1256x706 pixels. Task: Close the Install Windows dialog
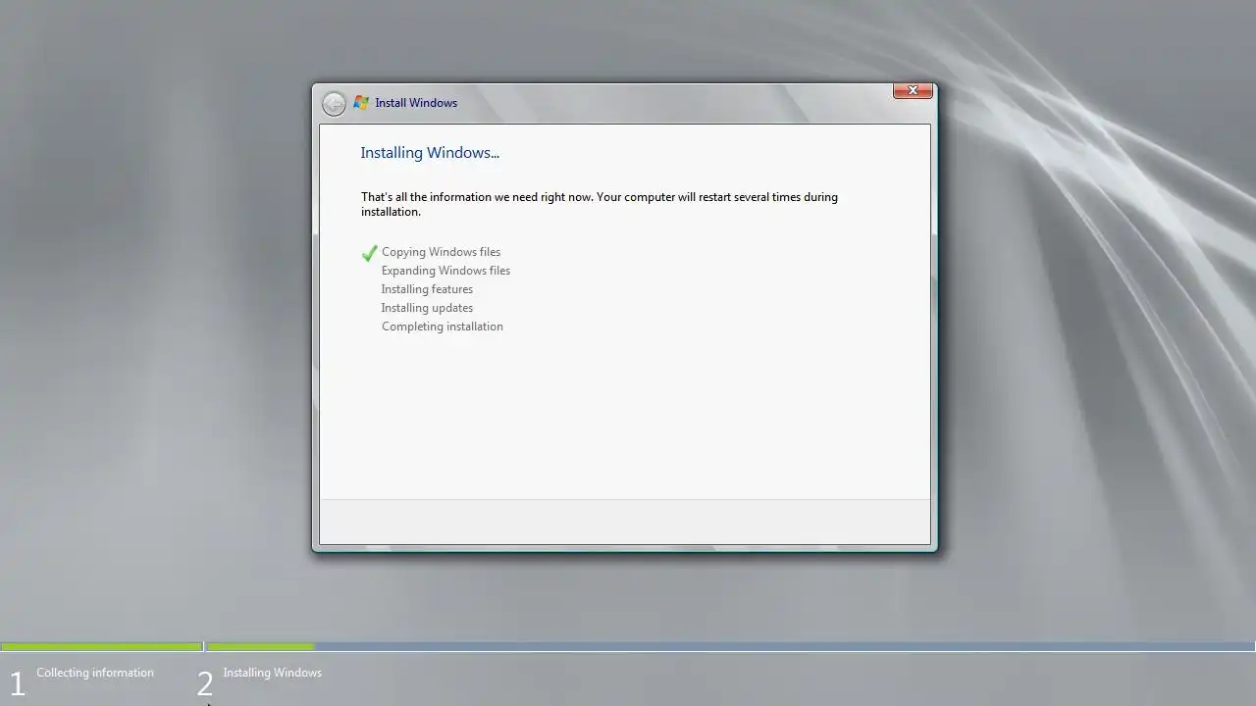coord(913,90)
